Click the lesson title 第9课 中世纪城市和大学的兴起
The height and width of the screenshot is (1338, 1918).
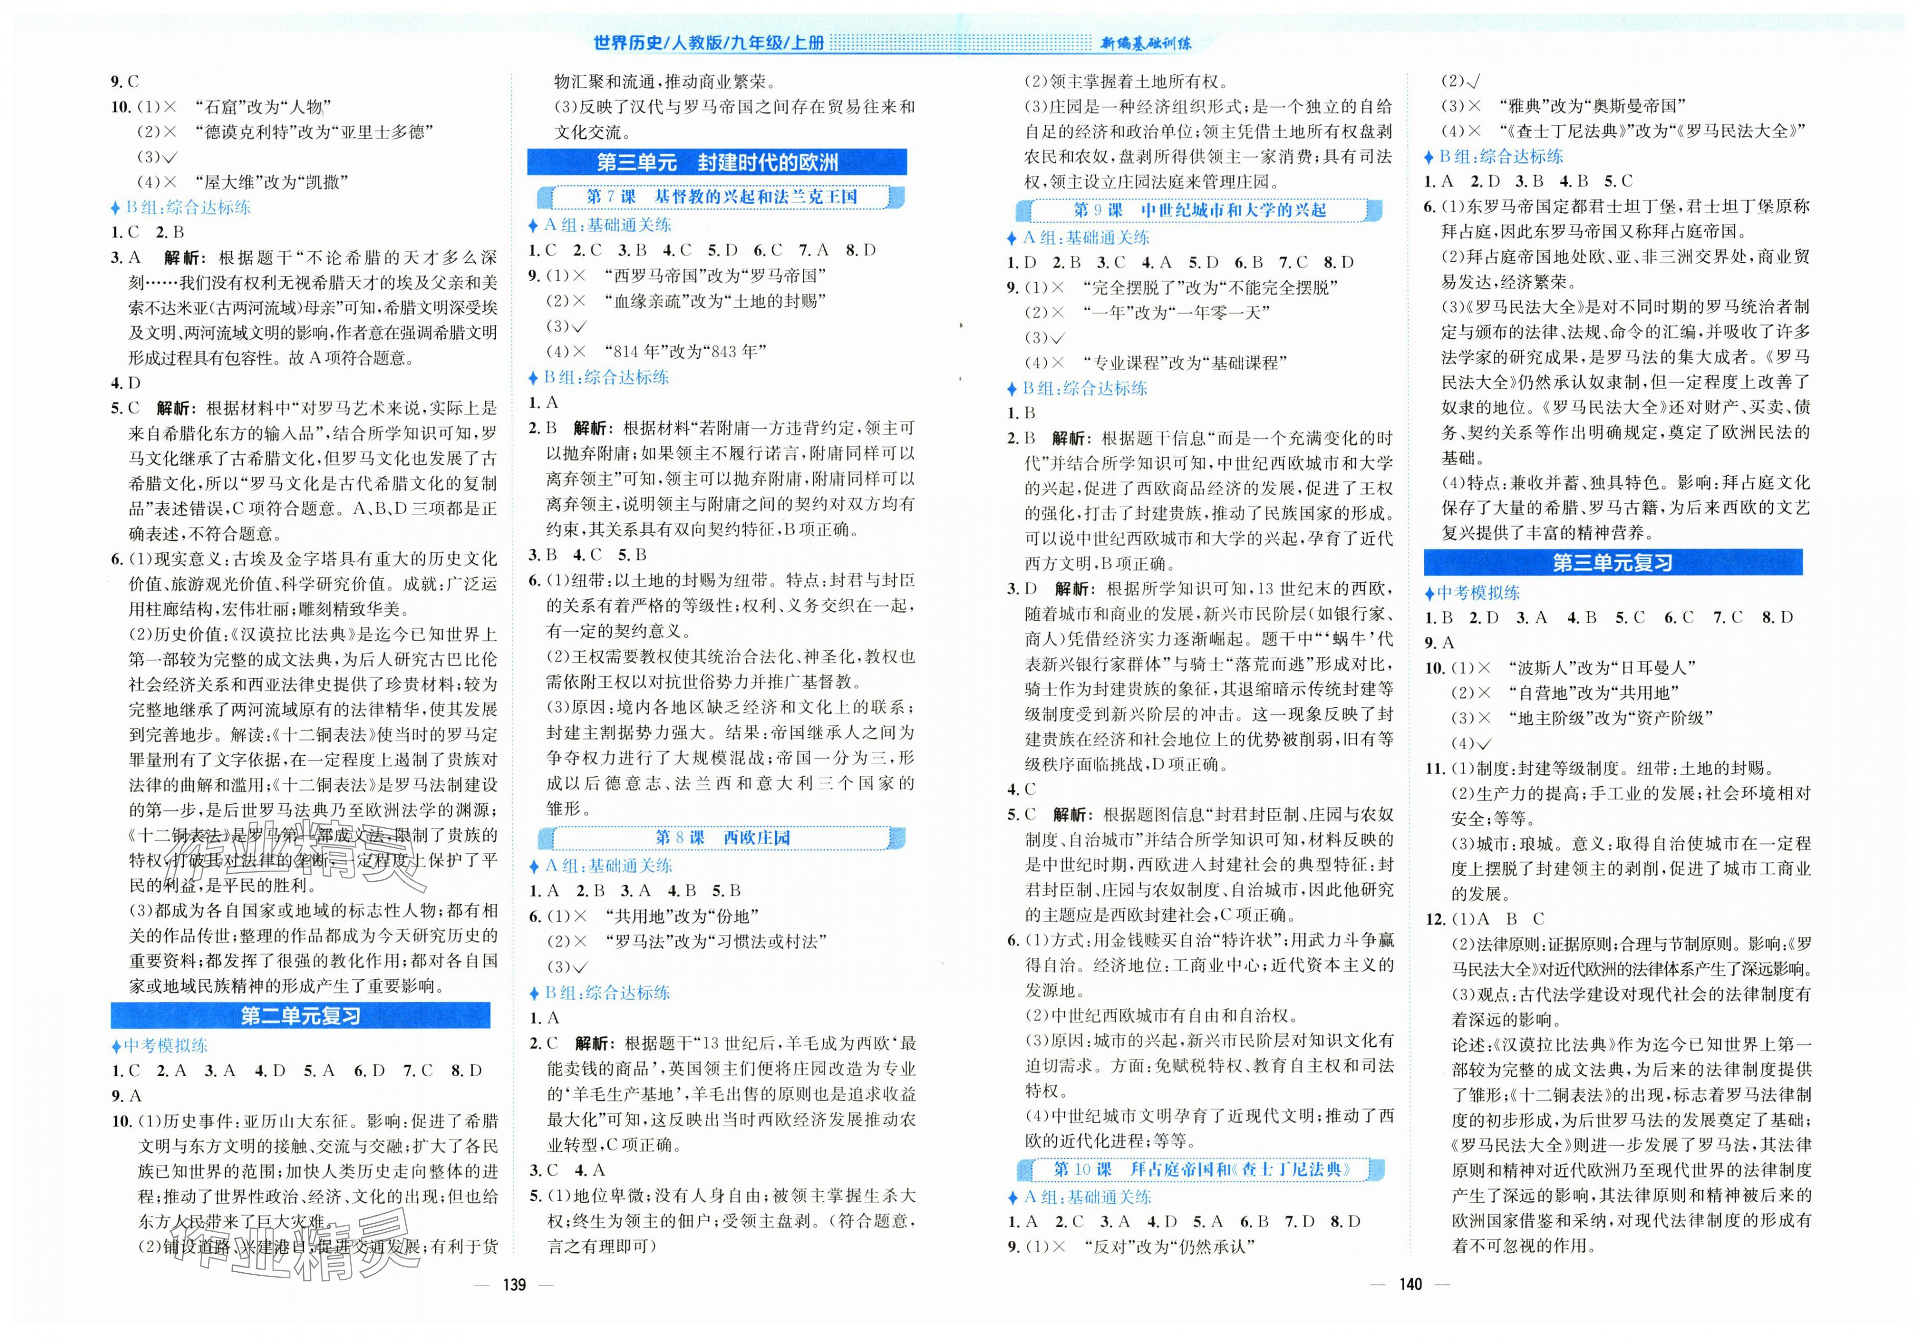point(1199,210)
